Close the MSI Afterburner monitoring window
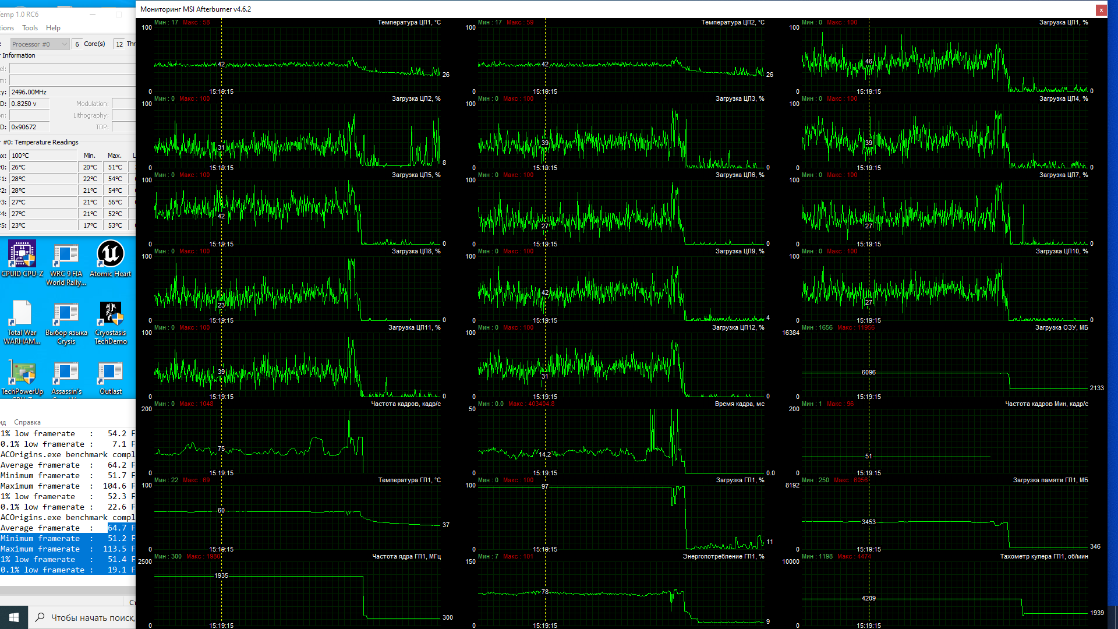Image resolution: width=1118 pixels, height=629 pixels. click(1101, 10)
